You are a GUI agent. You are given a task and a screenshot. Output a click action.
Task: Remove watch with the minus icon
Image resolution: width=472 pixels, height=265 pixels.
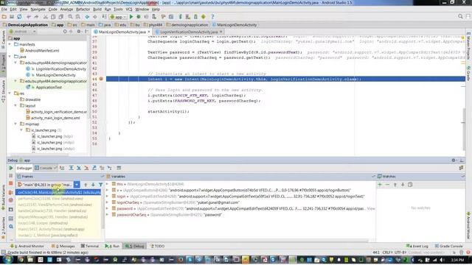pos(387,185)
